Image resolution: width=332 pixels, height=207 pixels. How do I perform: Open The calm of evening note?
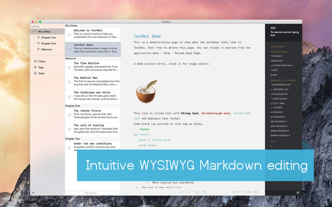click(x=93, y=130)
